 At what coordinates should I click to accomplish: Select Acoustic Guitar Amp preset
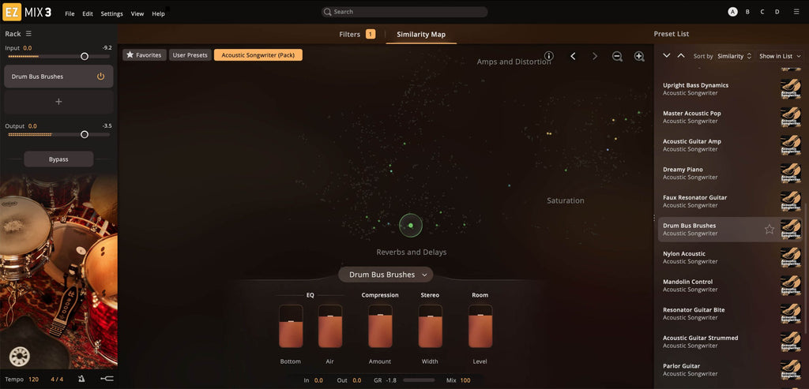731,145
